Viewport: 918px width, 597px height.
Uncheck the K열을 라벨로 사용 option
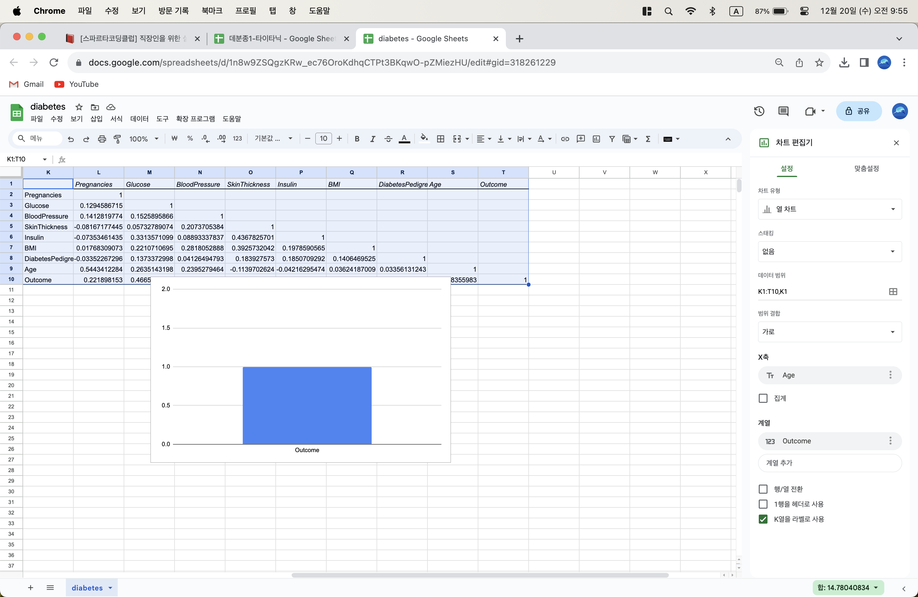pos(763,519)
